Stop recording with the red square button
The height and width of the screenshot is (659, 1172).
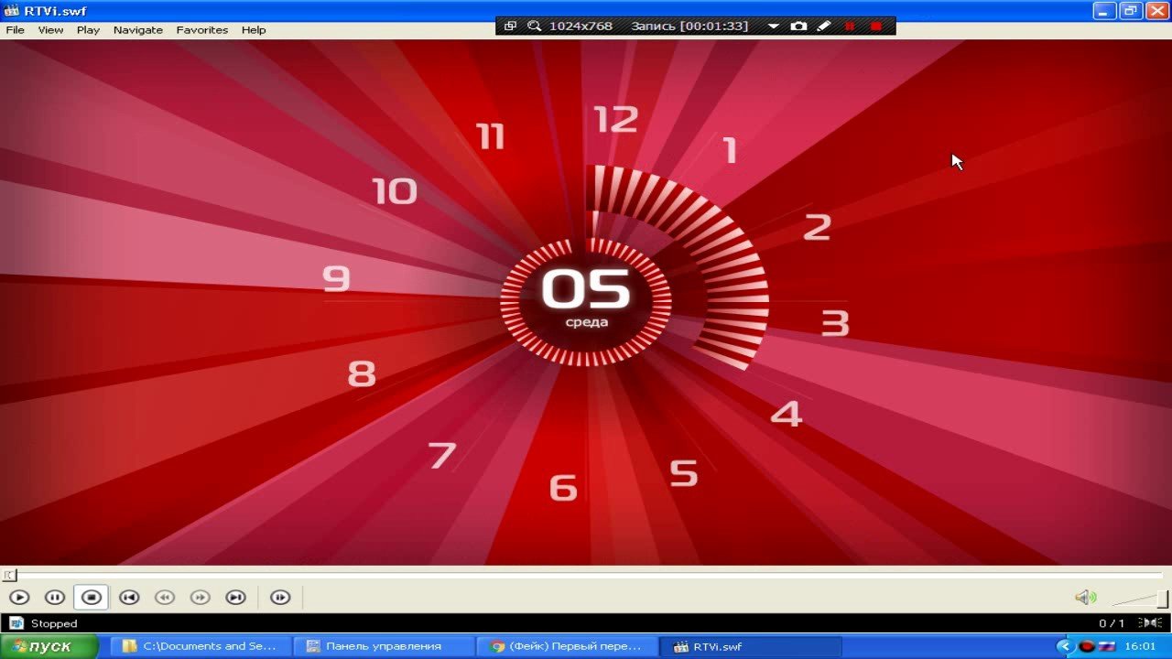coord(876,27)
